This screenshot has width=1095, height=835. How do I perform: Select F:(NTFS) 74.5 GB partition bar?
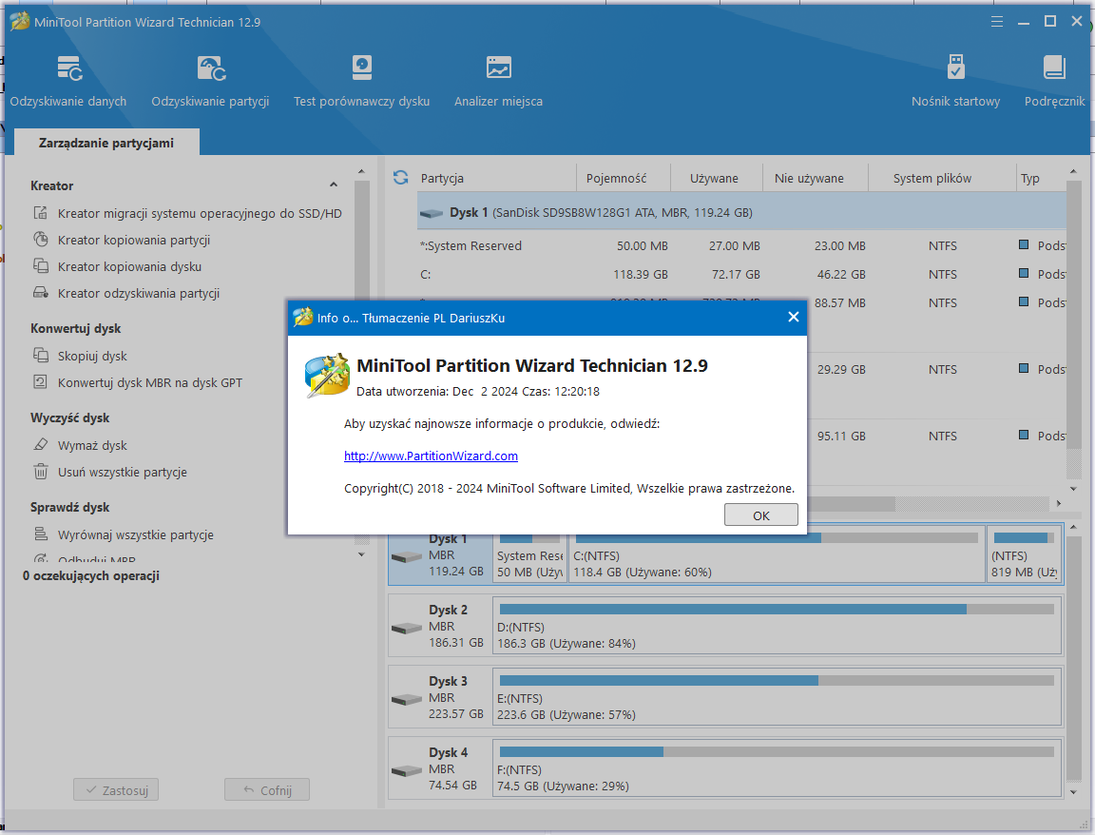[777, 767]
